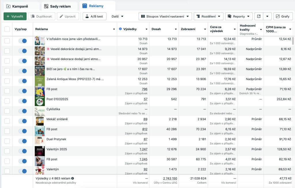Start an A/B test
This screenshot has height=188, width=295.
pyautogui.click(x=94, y=16)
